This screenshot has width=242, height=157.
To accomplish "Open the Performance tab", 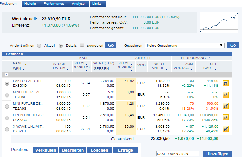I will pos(55,3).
